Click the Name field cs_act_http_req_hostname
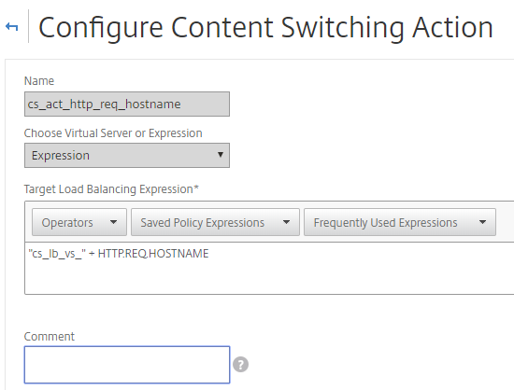Image resolution: width=514 pixels, height=390 pixels. click(x=127, y=104)
